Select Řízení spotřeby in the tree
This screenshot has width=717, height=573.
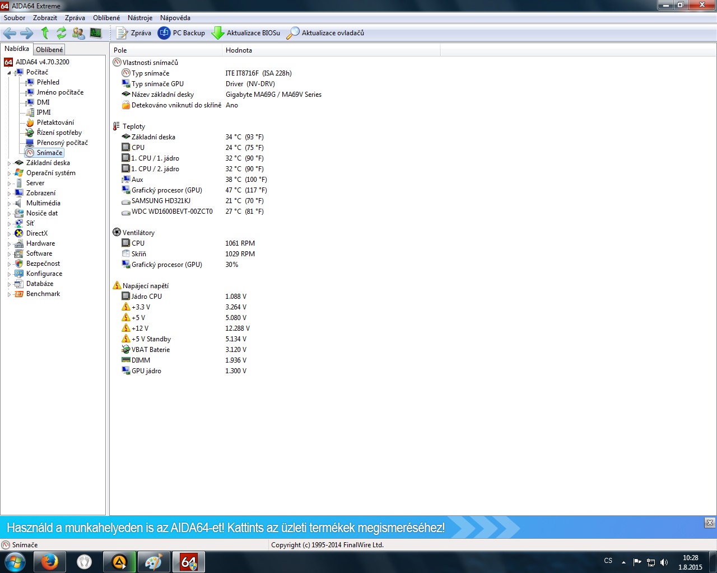pyautogui.click(x=59, y=133)
